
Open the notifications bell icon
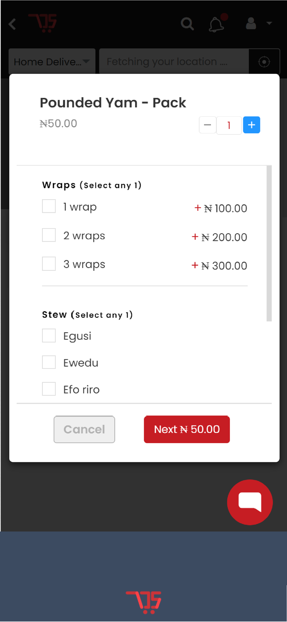coord(216,24)
